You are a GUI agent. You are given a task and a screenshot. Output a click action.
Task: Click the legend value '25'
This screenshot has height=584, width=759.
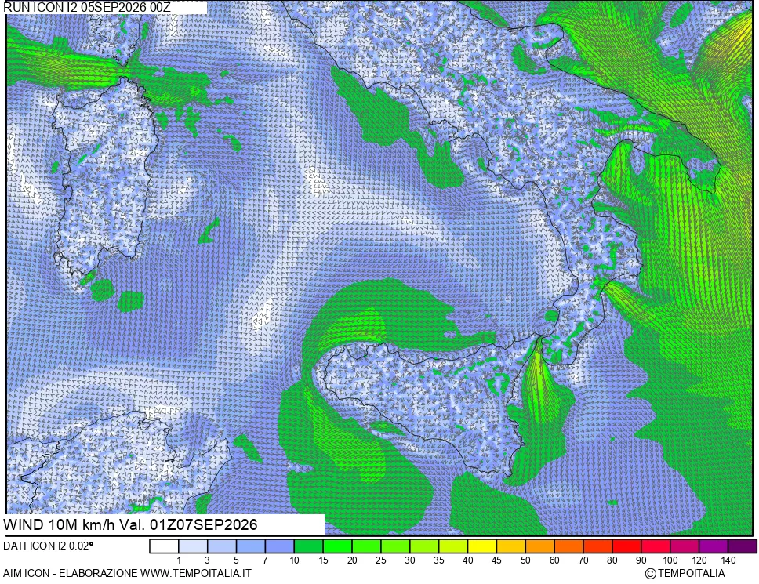point(381,560)
